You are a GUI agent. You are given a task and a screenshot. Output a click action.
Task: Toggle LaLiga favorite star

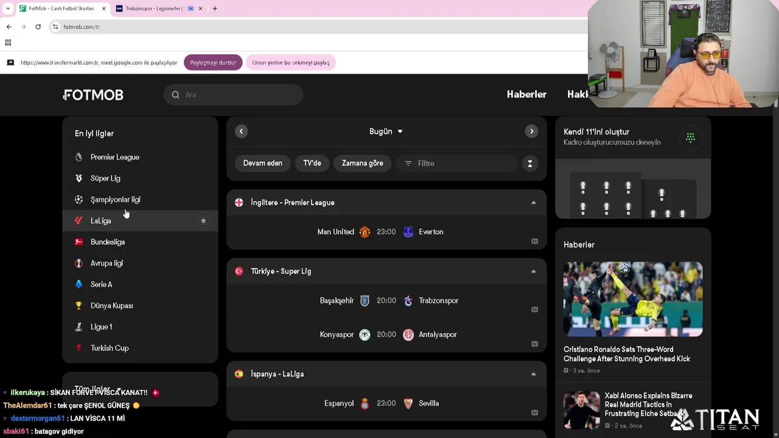[203, 221]
